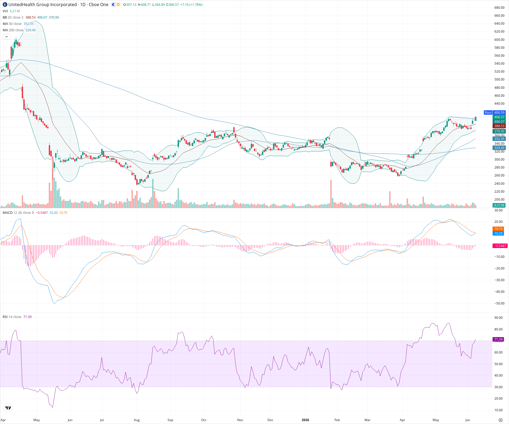
Task: Click the MA 200 legend value 329.49
Action: pos(30,30)
